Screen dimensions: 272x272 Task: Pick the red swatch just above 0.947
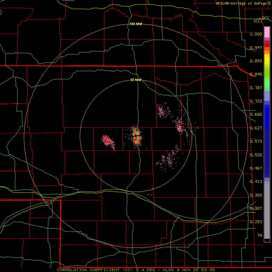coord(267,45)
